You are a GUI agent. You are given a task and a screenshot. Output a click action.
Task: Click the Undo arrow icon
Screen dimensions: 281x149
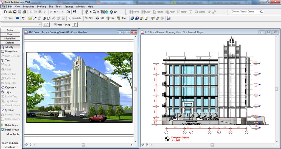[51, 12]
